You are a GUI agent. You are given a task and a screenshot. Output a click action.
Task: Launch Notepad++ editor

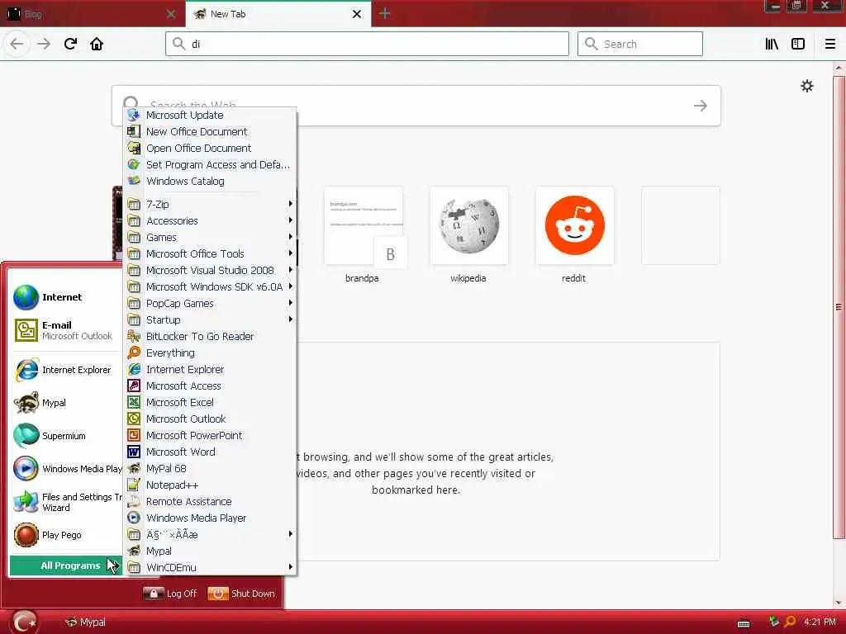[211, 485]
